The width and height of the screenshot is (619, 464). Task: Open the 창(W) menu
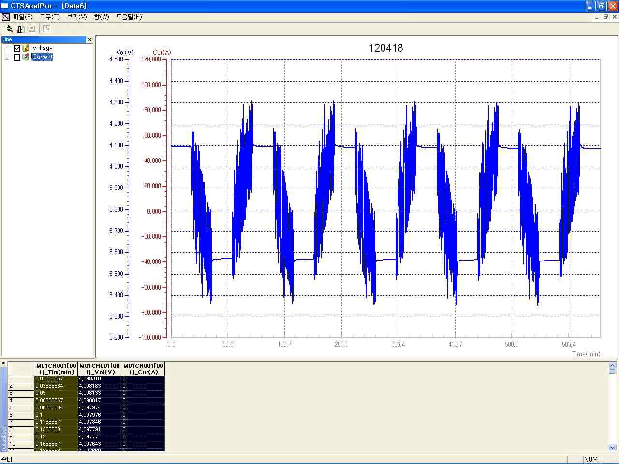point(101,17)
